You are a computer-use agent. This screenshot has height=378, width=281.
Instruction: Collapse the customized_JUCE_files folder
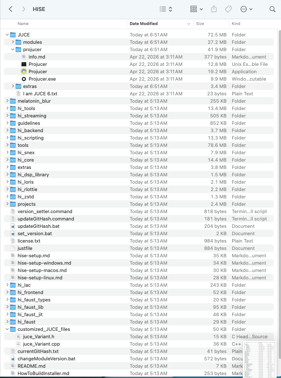click(x=7, y=329)
